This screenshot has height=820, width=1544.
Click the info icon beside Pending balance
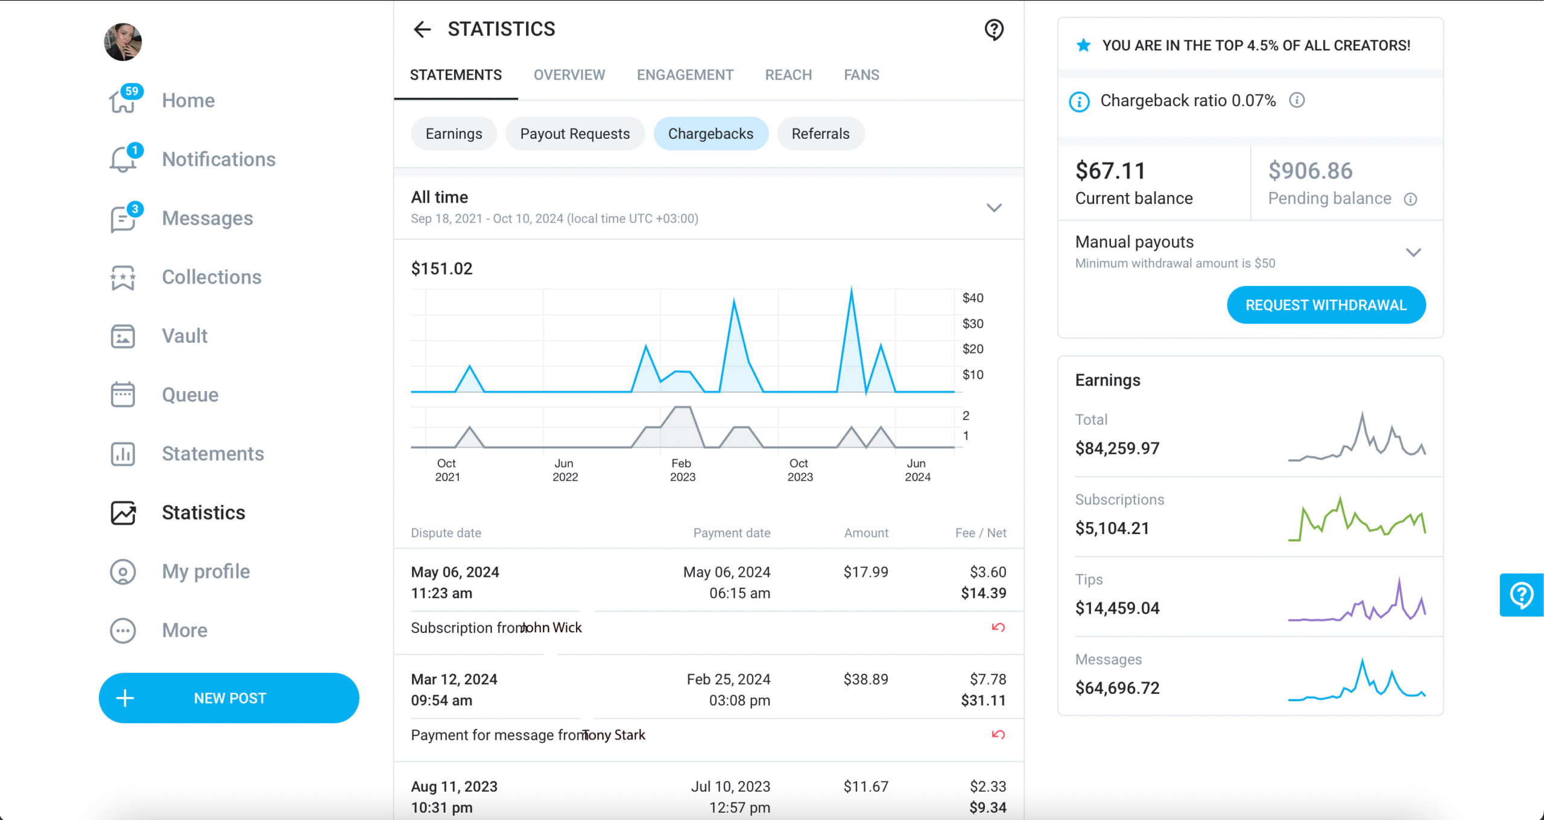pos(1410,199)
